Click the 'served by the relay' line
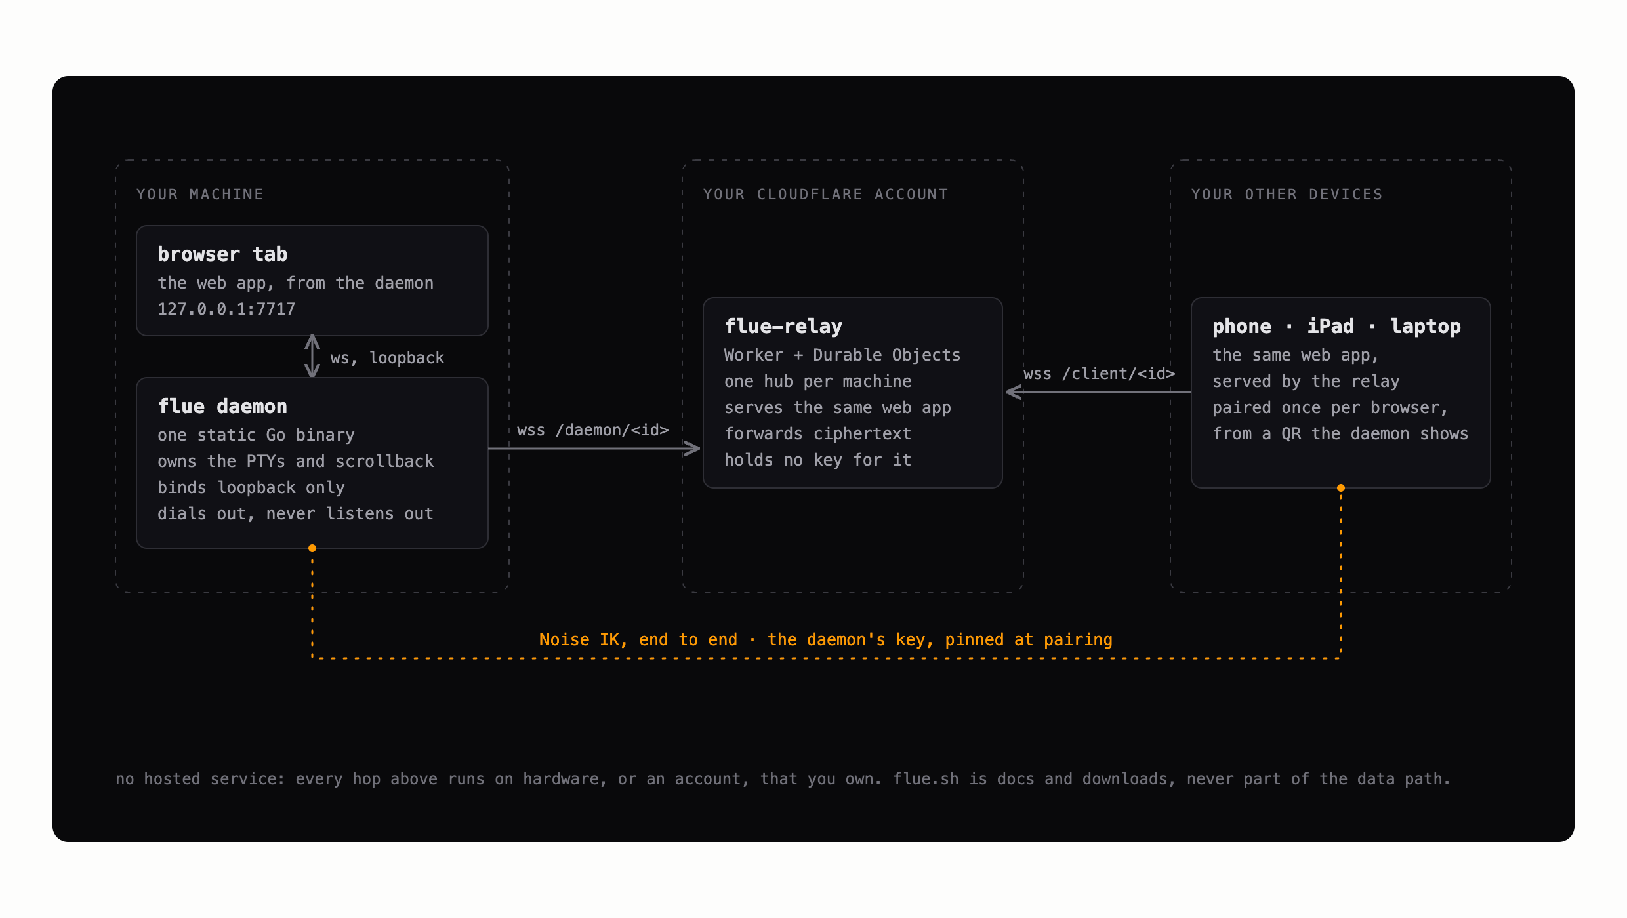 (1306, 382)
